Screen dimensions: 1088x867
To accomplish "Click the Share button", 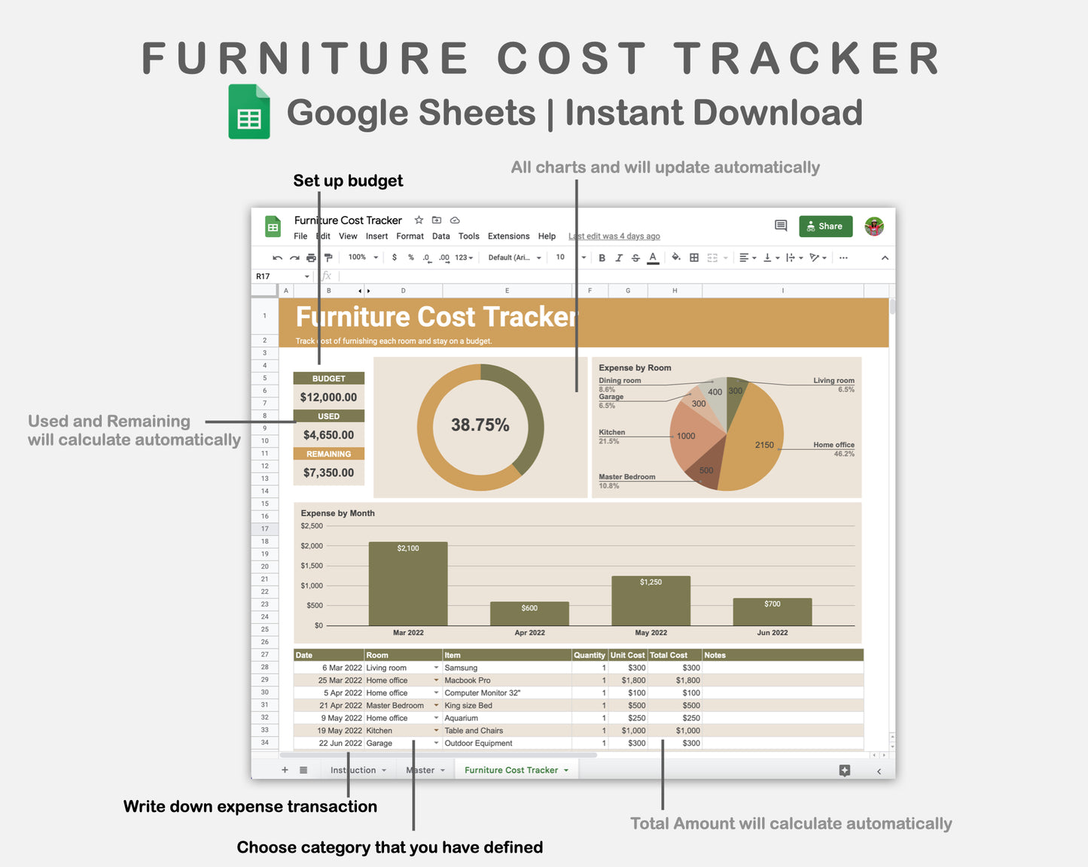I will [x=825, y=227].
